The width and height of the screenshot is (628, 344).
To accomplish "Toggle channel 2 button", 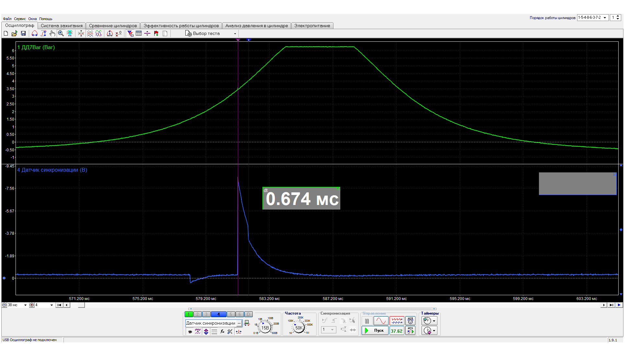I will (x=197, y=314).
